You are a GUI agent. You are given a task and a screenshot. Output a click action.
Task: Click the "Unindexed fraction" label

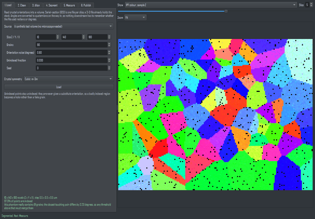click(x=16, y=60)
